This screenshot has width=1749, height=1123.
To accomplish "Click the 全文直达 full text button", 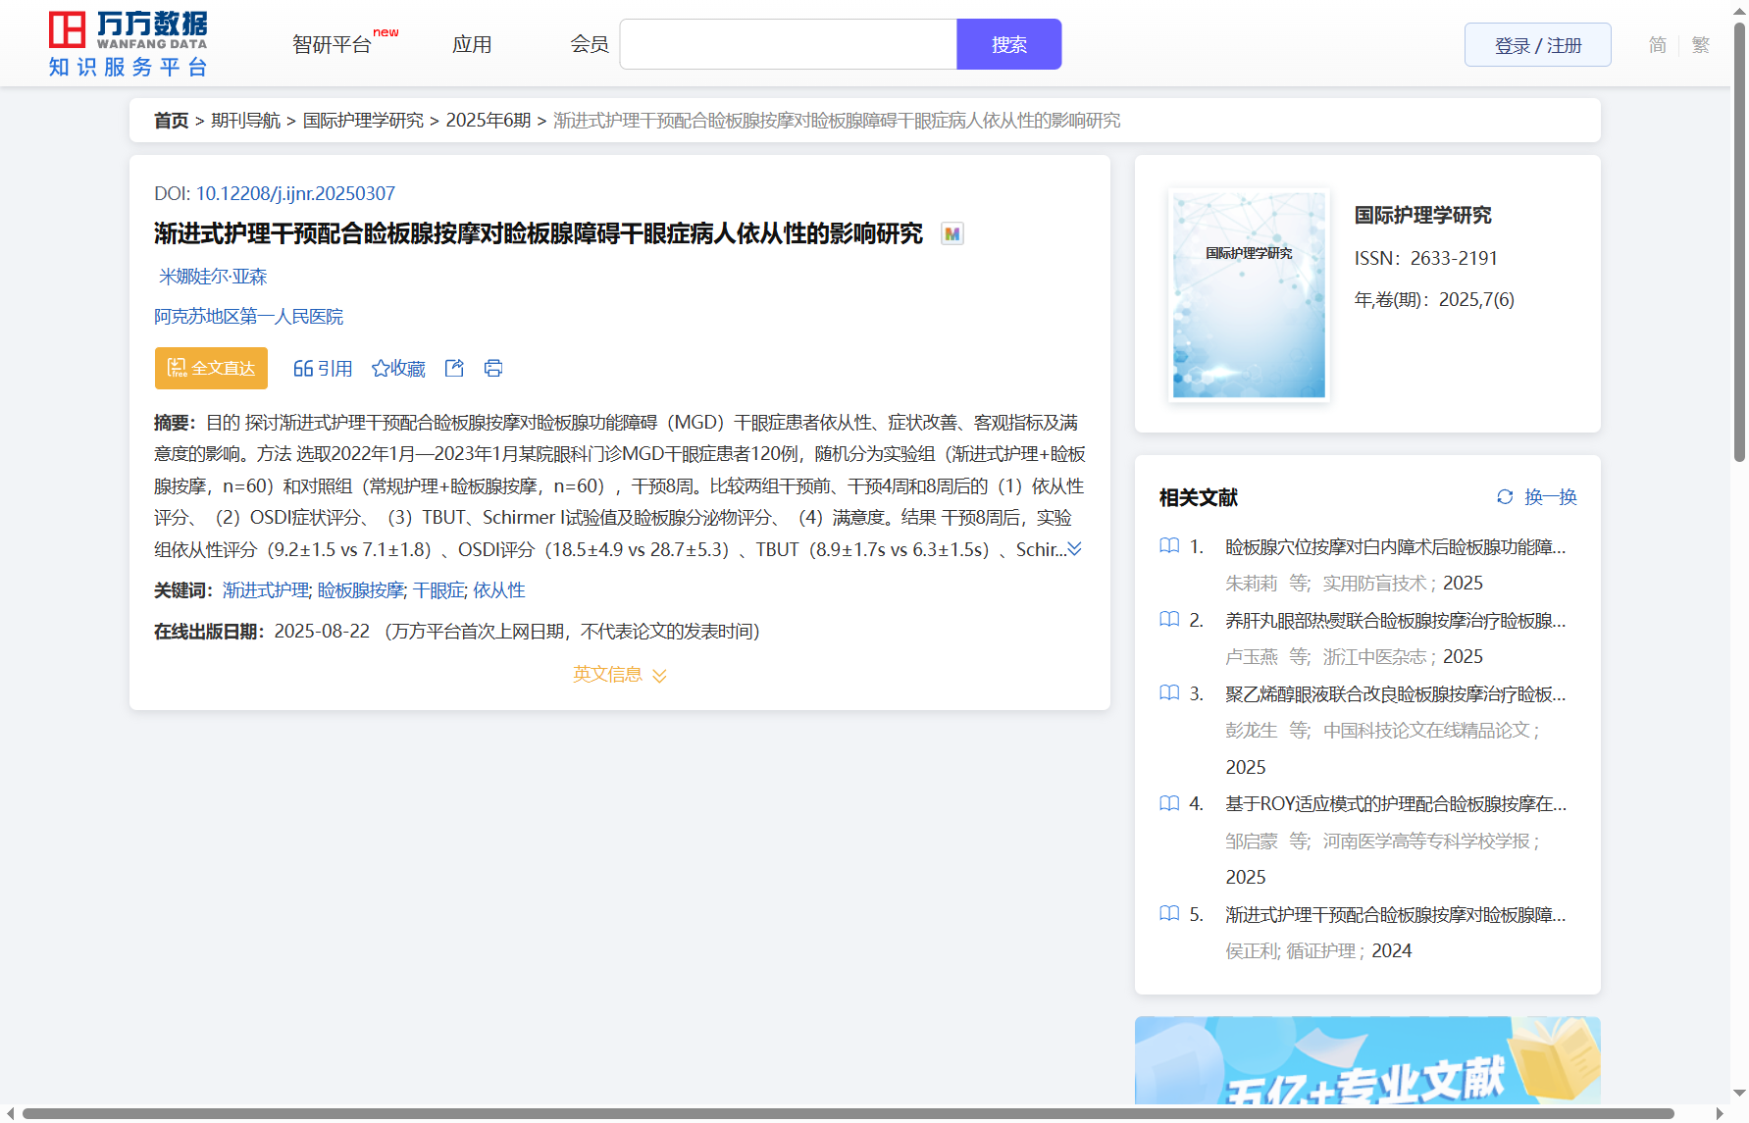I will (211, 368).
